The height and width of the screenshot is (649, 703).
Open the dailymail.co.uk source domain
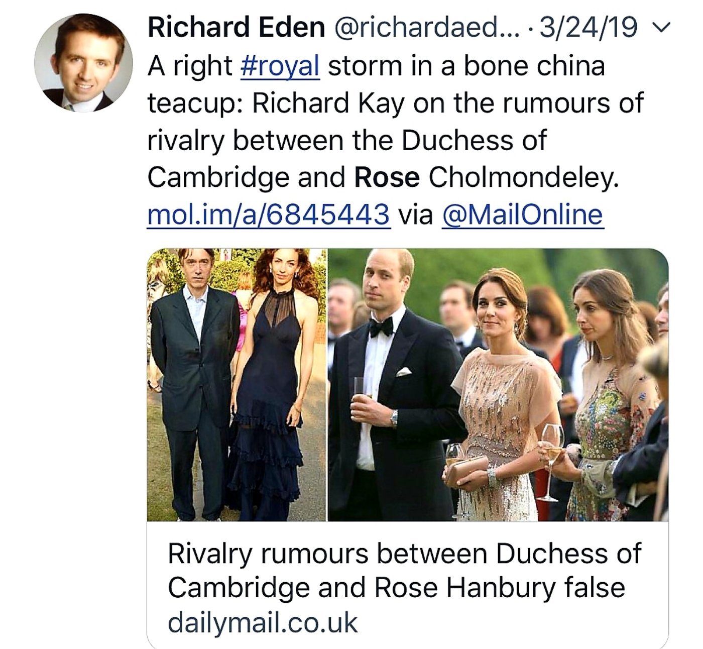(262, 622)
